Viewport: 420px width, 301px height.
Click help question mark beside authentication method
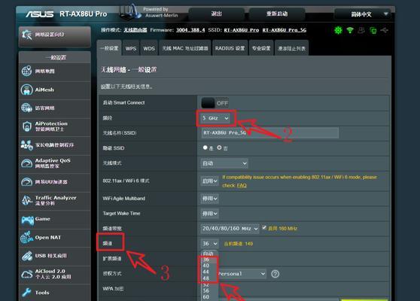tap(275, 274)
